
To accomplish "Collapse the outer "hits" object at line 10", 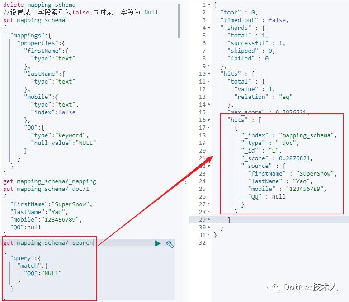I will coord(208,74).
